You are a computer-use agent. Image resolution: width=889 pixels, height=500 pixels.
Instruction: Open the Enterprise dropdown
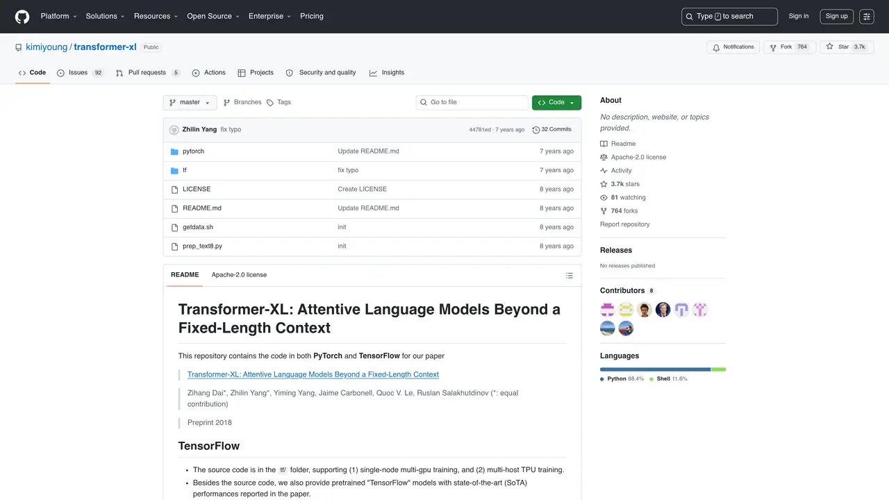coord(269,16)
